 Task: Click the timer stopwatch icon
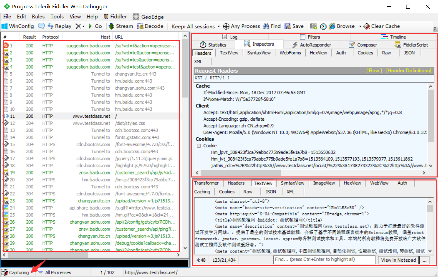pos(323,26)
